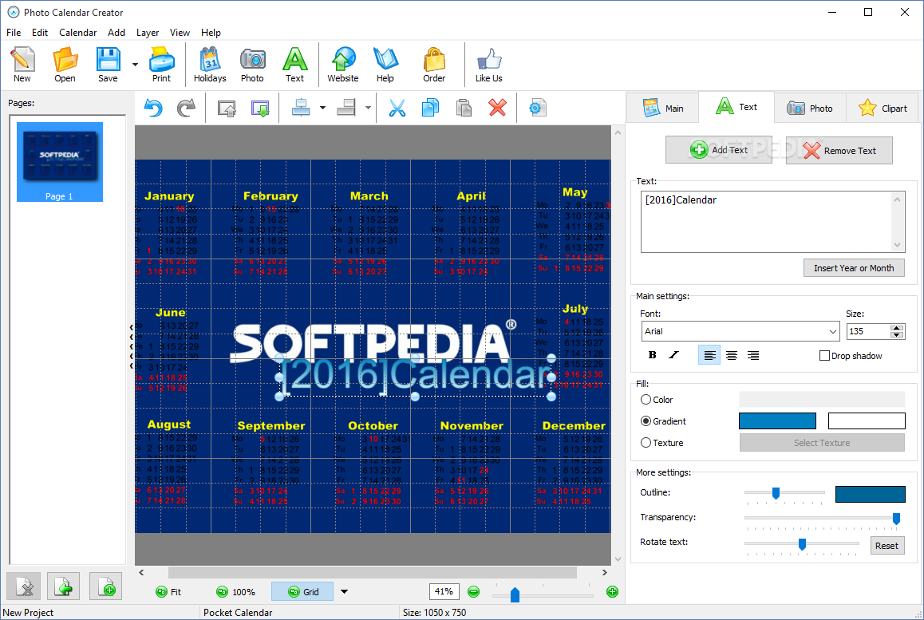This screenshot has width=924, height=620.
Task: Toggle italic text formatting
Action: coord(673,355)
